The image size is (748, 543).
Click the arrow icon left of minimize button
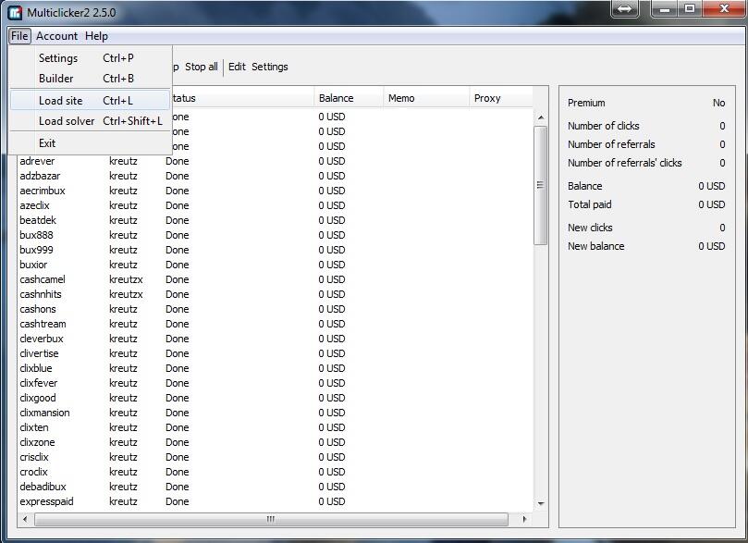[624, 9]
